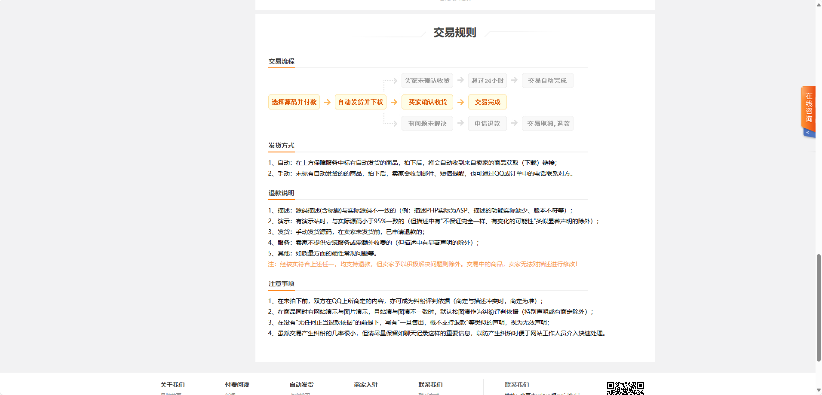Image resolution: width=822 pixels, height=395 pixels.
Task: Click gray arrow after 有问题未解决
Action: click(x=460, y=123)
